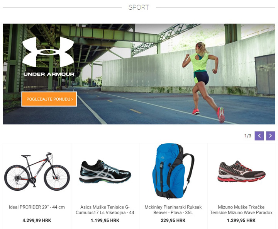Click the 1.299,95 HRK price
The width and height of the screenshot is (278, 229).
[241, 220]
